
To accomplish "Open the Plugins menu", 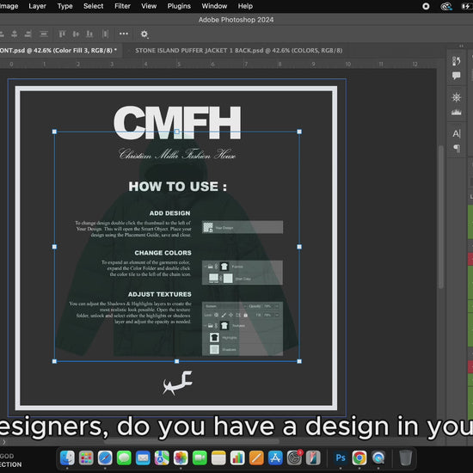I will click(x=179, y=6).
